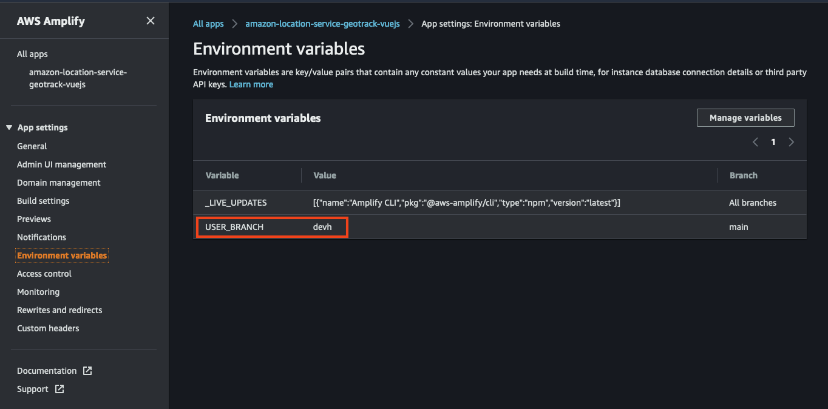Open Previews settings
828x409 pixels.
click(x=34, y=219)
